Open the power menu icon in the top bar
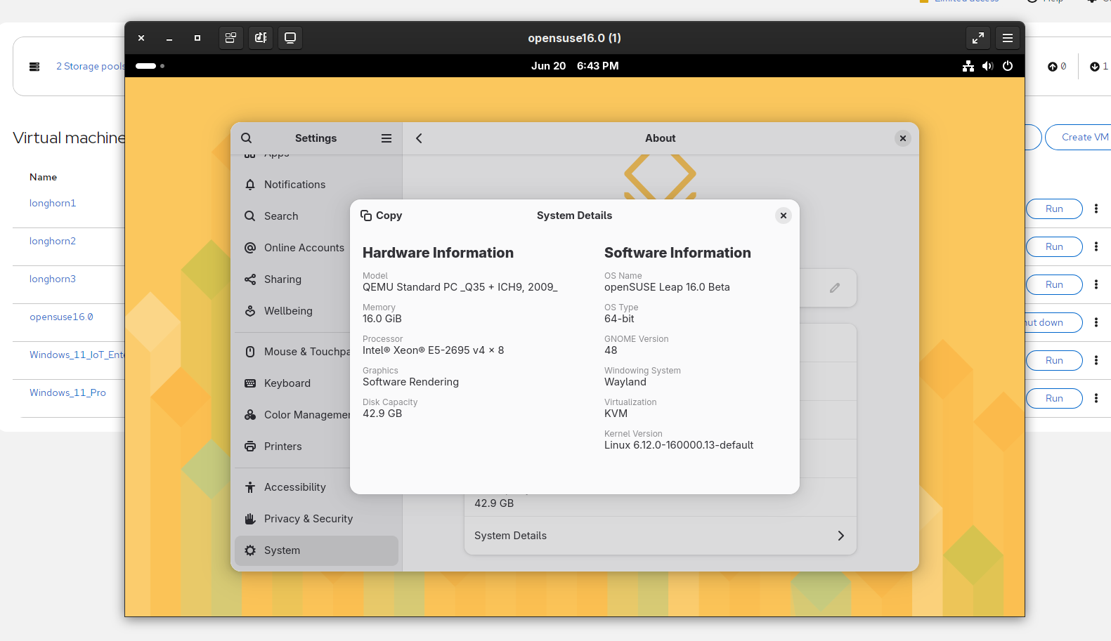Image resolution: width=1111 pixels, height=641 pixels. (x=1008, y=66)
